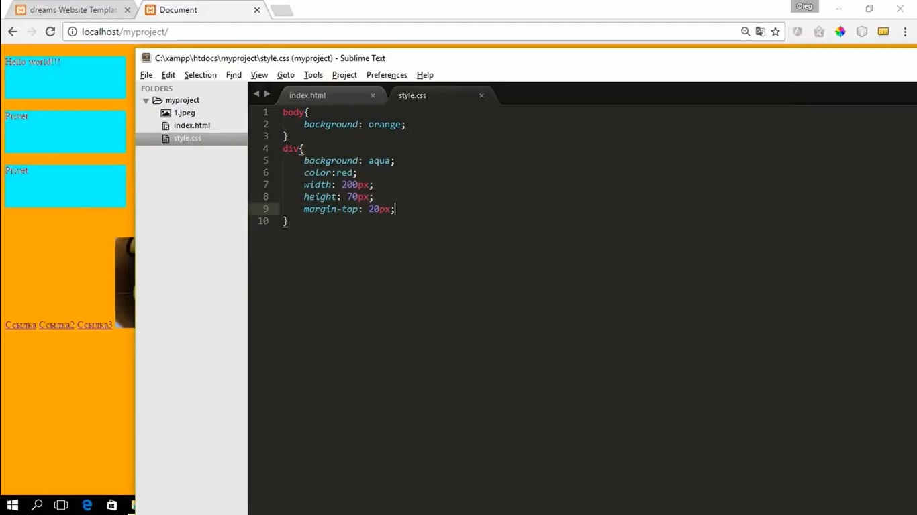The width and height of the screenshot is (917, 515).
Task: Open the yellow ruler extension icon
Action: coord(883,32)
